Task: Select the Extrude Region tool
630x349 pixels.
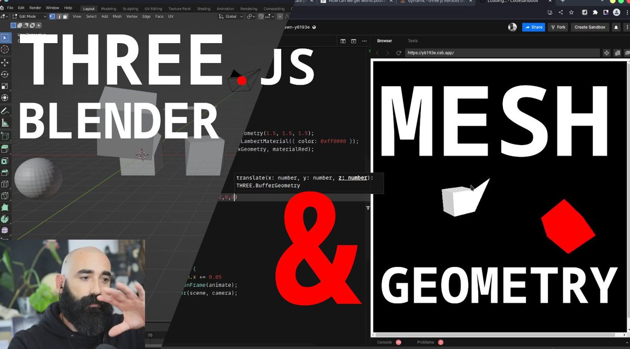Action: pyautogui.click(x=5, y=149)
